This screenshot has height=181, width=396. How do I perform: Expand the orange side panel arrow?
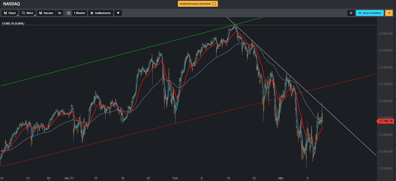pos(389,13)
